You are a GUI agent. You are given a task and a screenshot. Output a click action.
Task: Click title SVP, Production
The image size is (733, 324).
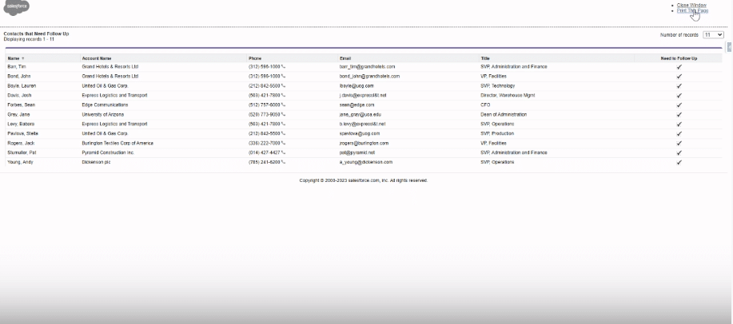click(x=497, y=133)
